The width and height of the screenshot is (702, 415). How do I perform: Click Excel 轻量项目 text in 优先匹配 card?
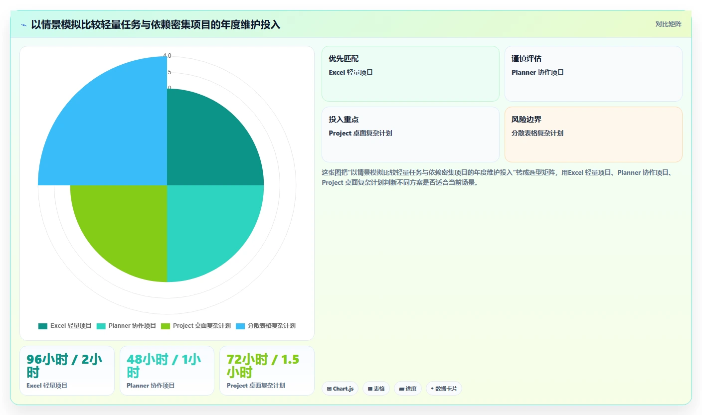click(351, 73)
